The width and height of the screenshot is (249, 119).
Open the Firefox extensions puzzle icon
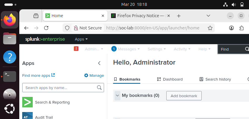click(x=241, y=28)
